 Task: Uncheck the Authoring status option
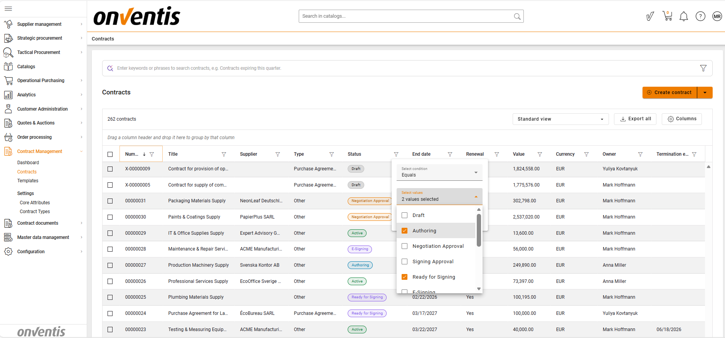tap(405, 231)
